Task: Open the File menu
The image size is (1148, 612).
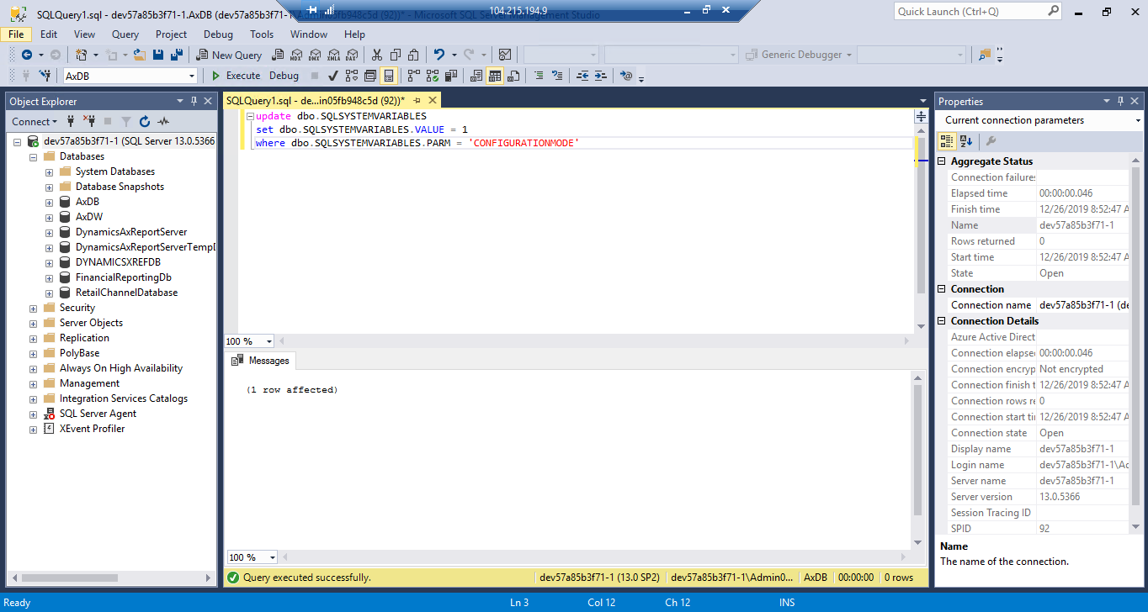Action: (16, 34)
